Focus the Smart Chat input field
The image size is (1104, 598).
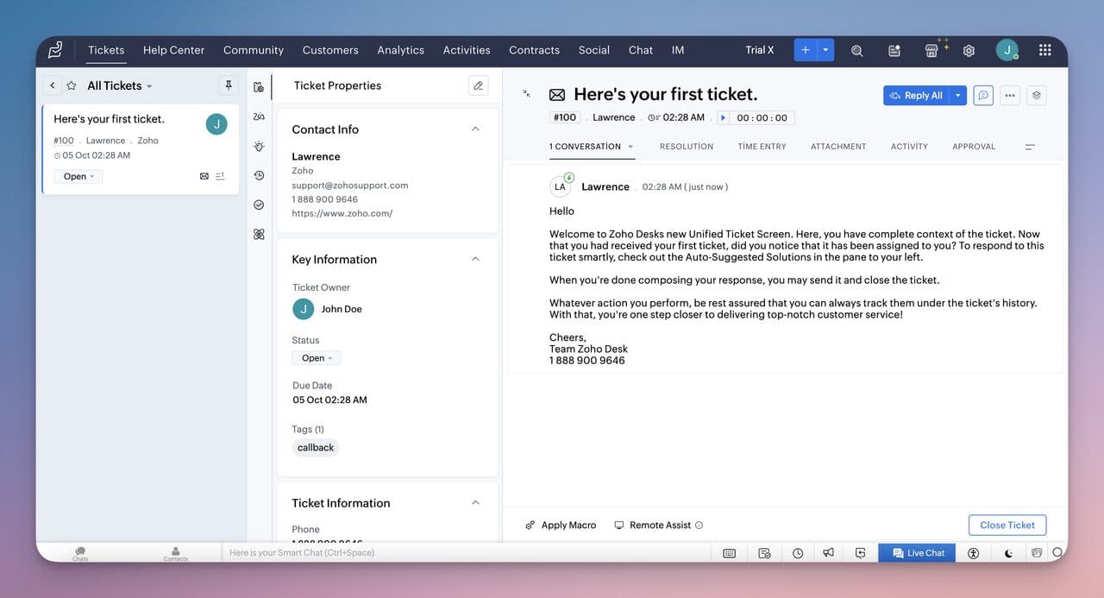coord(466,552)
